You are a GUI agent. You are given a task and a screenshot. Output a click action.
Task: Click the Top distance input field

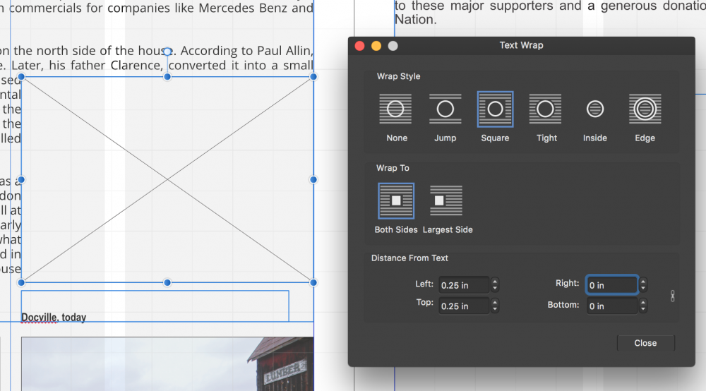pos(463,306)
